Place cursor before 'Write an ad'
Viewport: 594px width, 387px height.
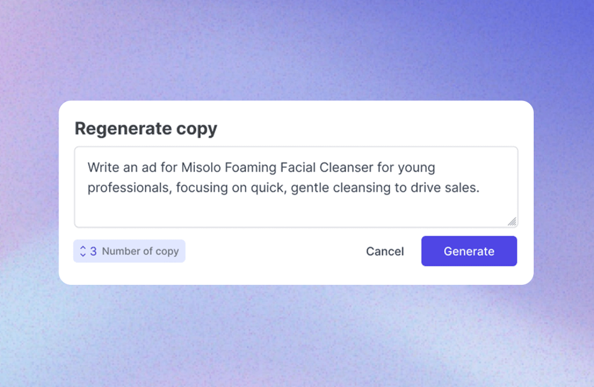click(x=88, y=168)
